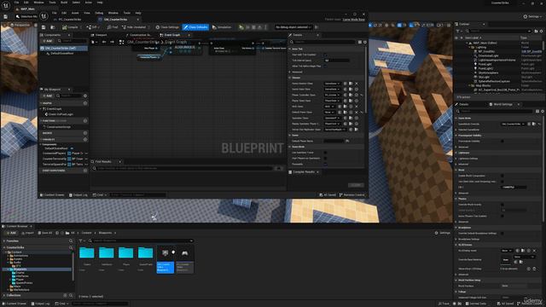The image size is (546, 307).
Task: Open the GameMode Override dropdown in World Settings
Action: click(x=513, y=124)
